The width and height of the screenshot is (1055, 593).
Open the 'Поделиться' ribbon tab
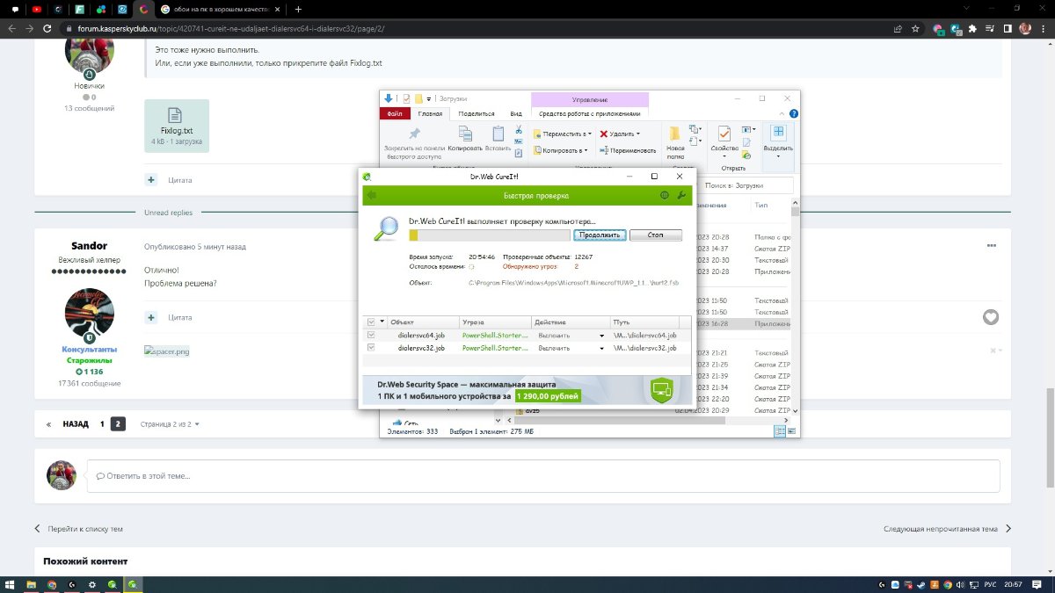point(477,113)
